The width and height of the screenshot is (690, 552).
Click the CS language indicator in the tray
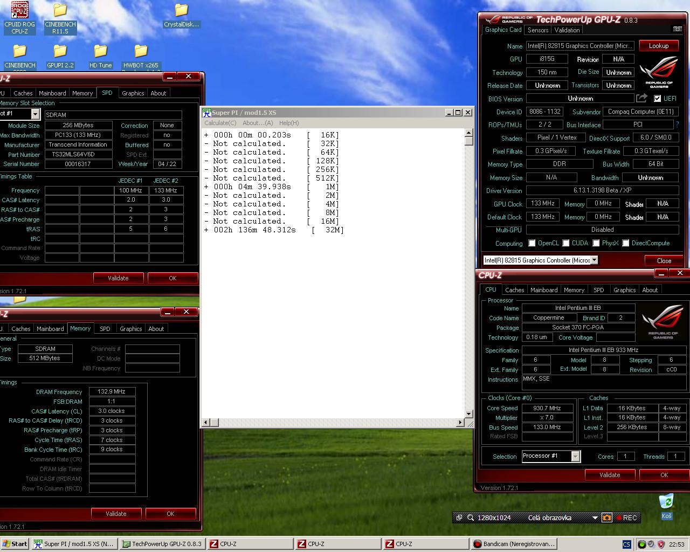point(626,544)
